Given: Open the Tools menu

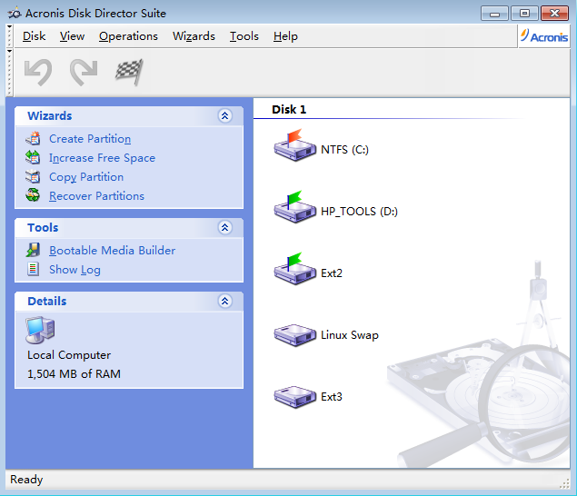Looking at the screenshot, I should (x=244, y=36).
